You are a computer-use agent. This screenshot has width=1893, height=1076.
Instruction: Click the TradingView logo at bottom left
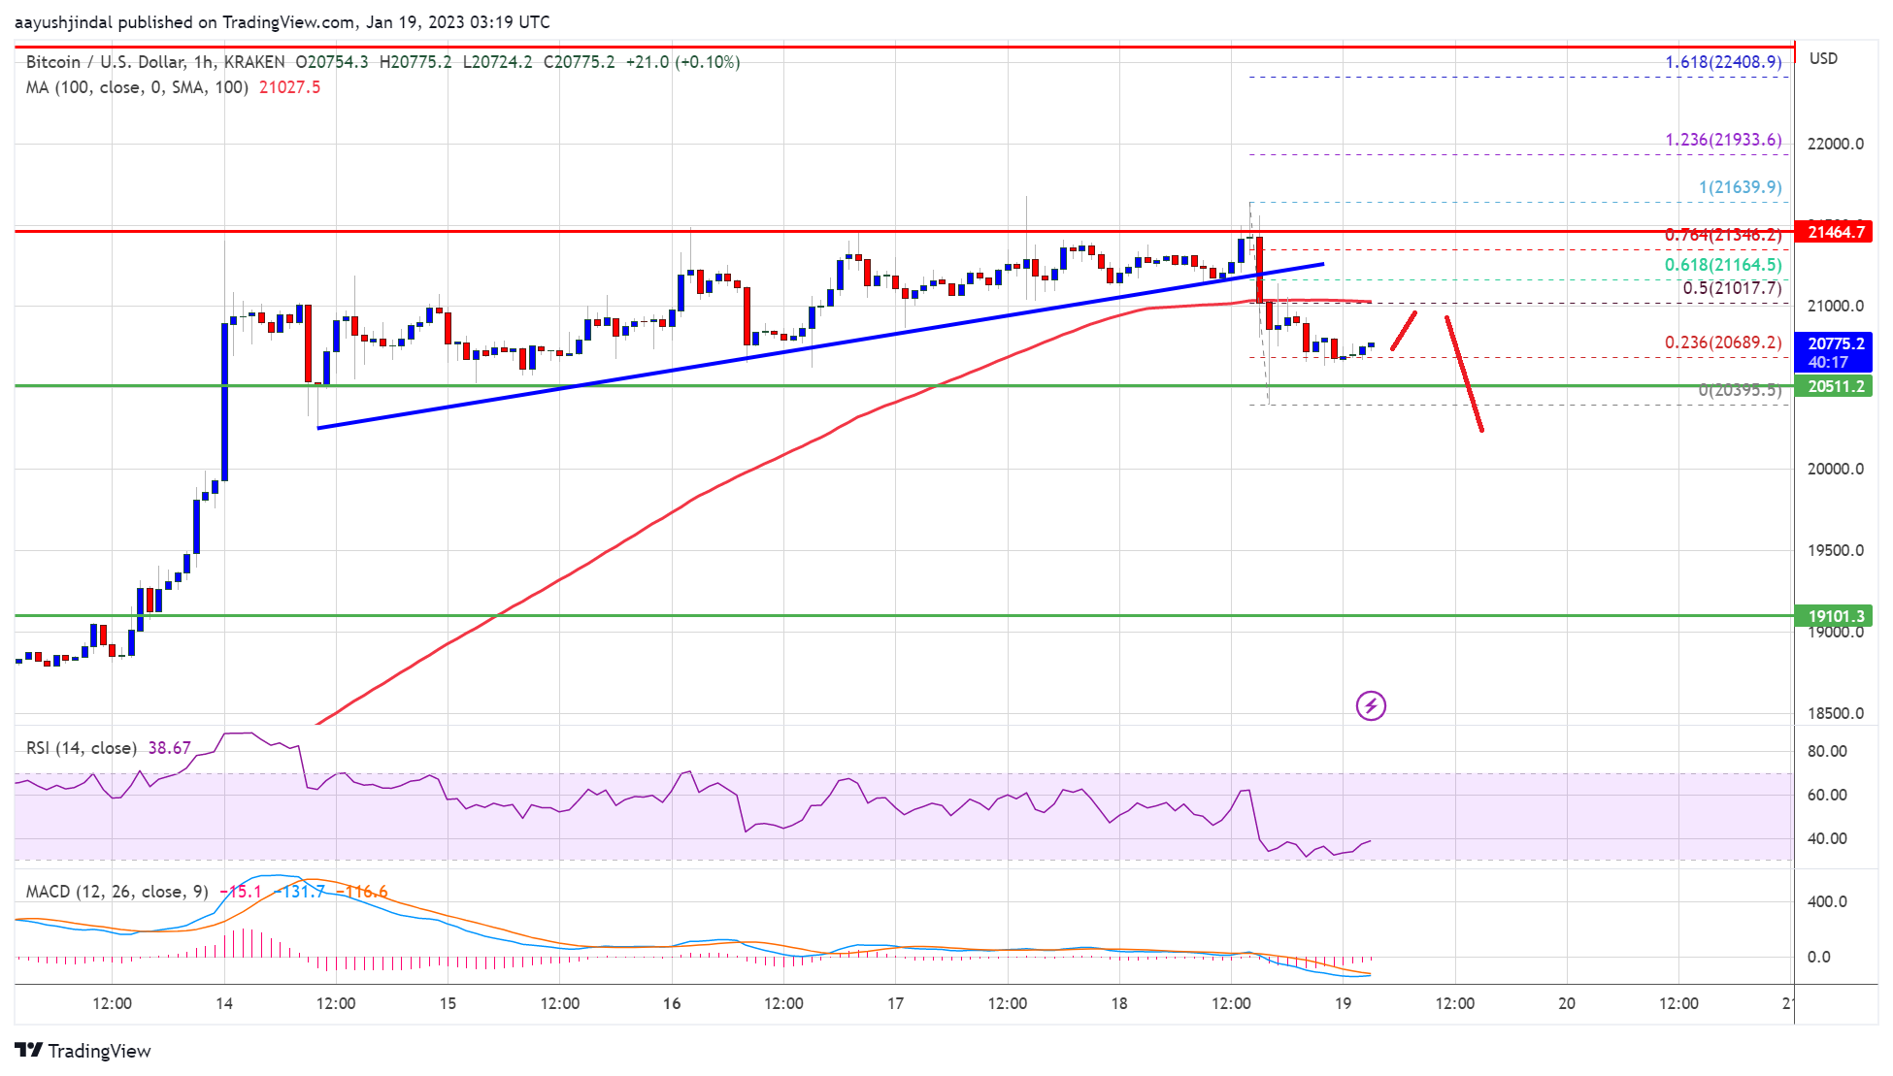pos(83,1051)
